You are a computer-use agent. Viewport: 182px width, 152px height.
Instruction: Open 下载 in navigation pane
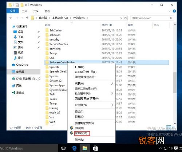click(x=21, y=37)
